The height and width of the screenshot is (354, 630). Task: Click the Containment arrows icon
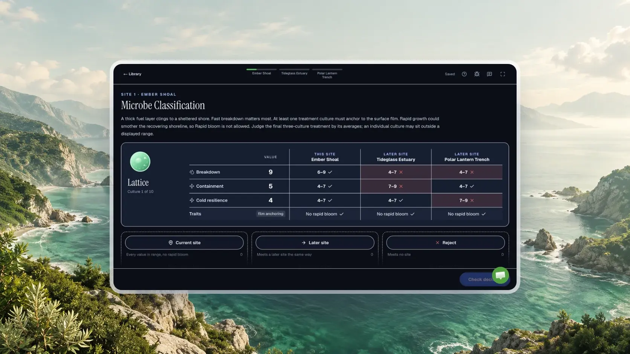click(x=192, y=186)
